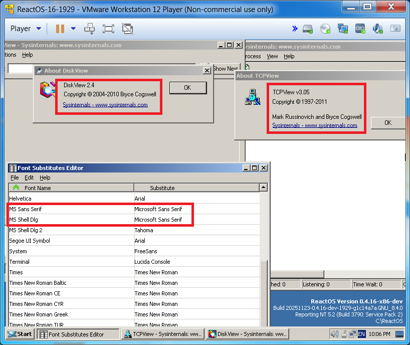
Task: Open the Edit menu in Font Substitutes Editor
Action: click(29, 178)
